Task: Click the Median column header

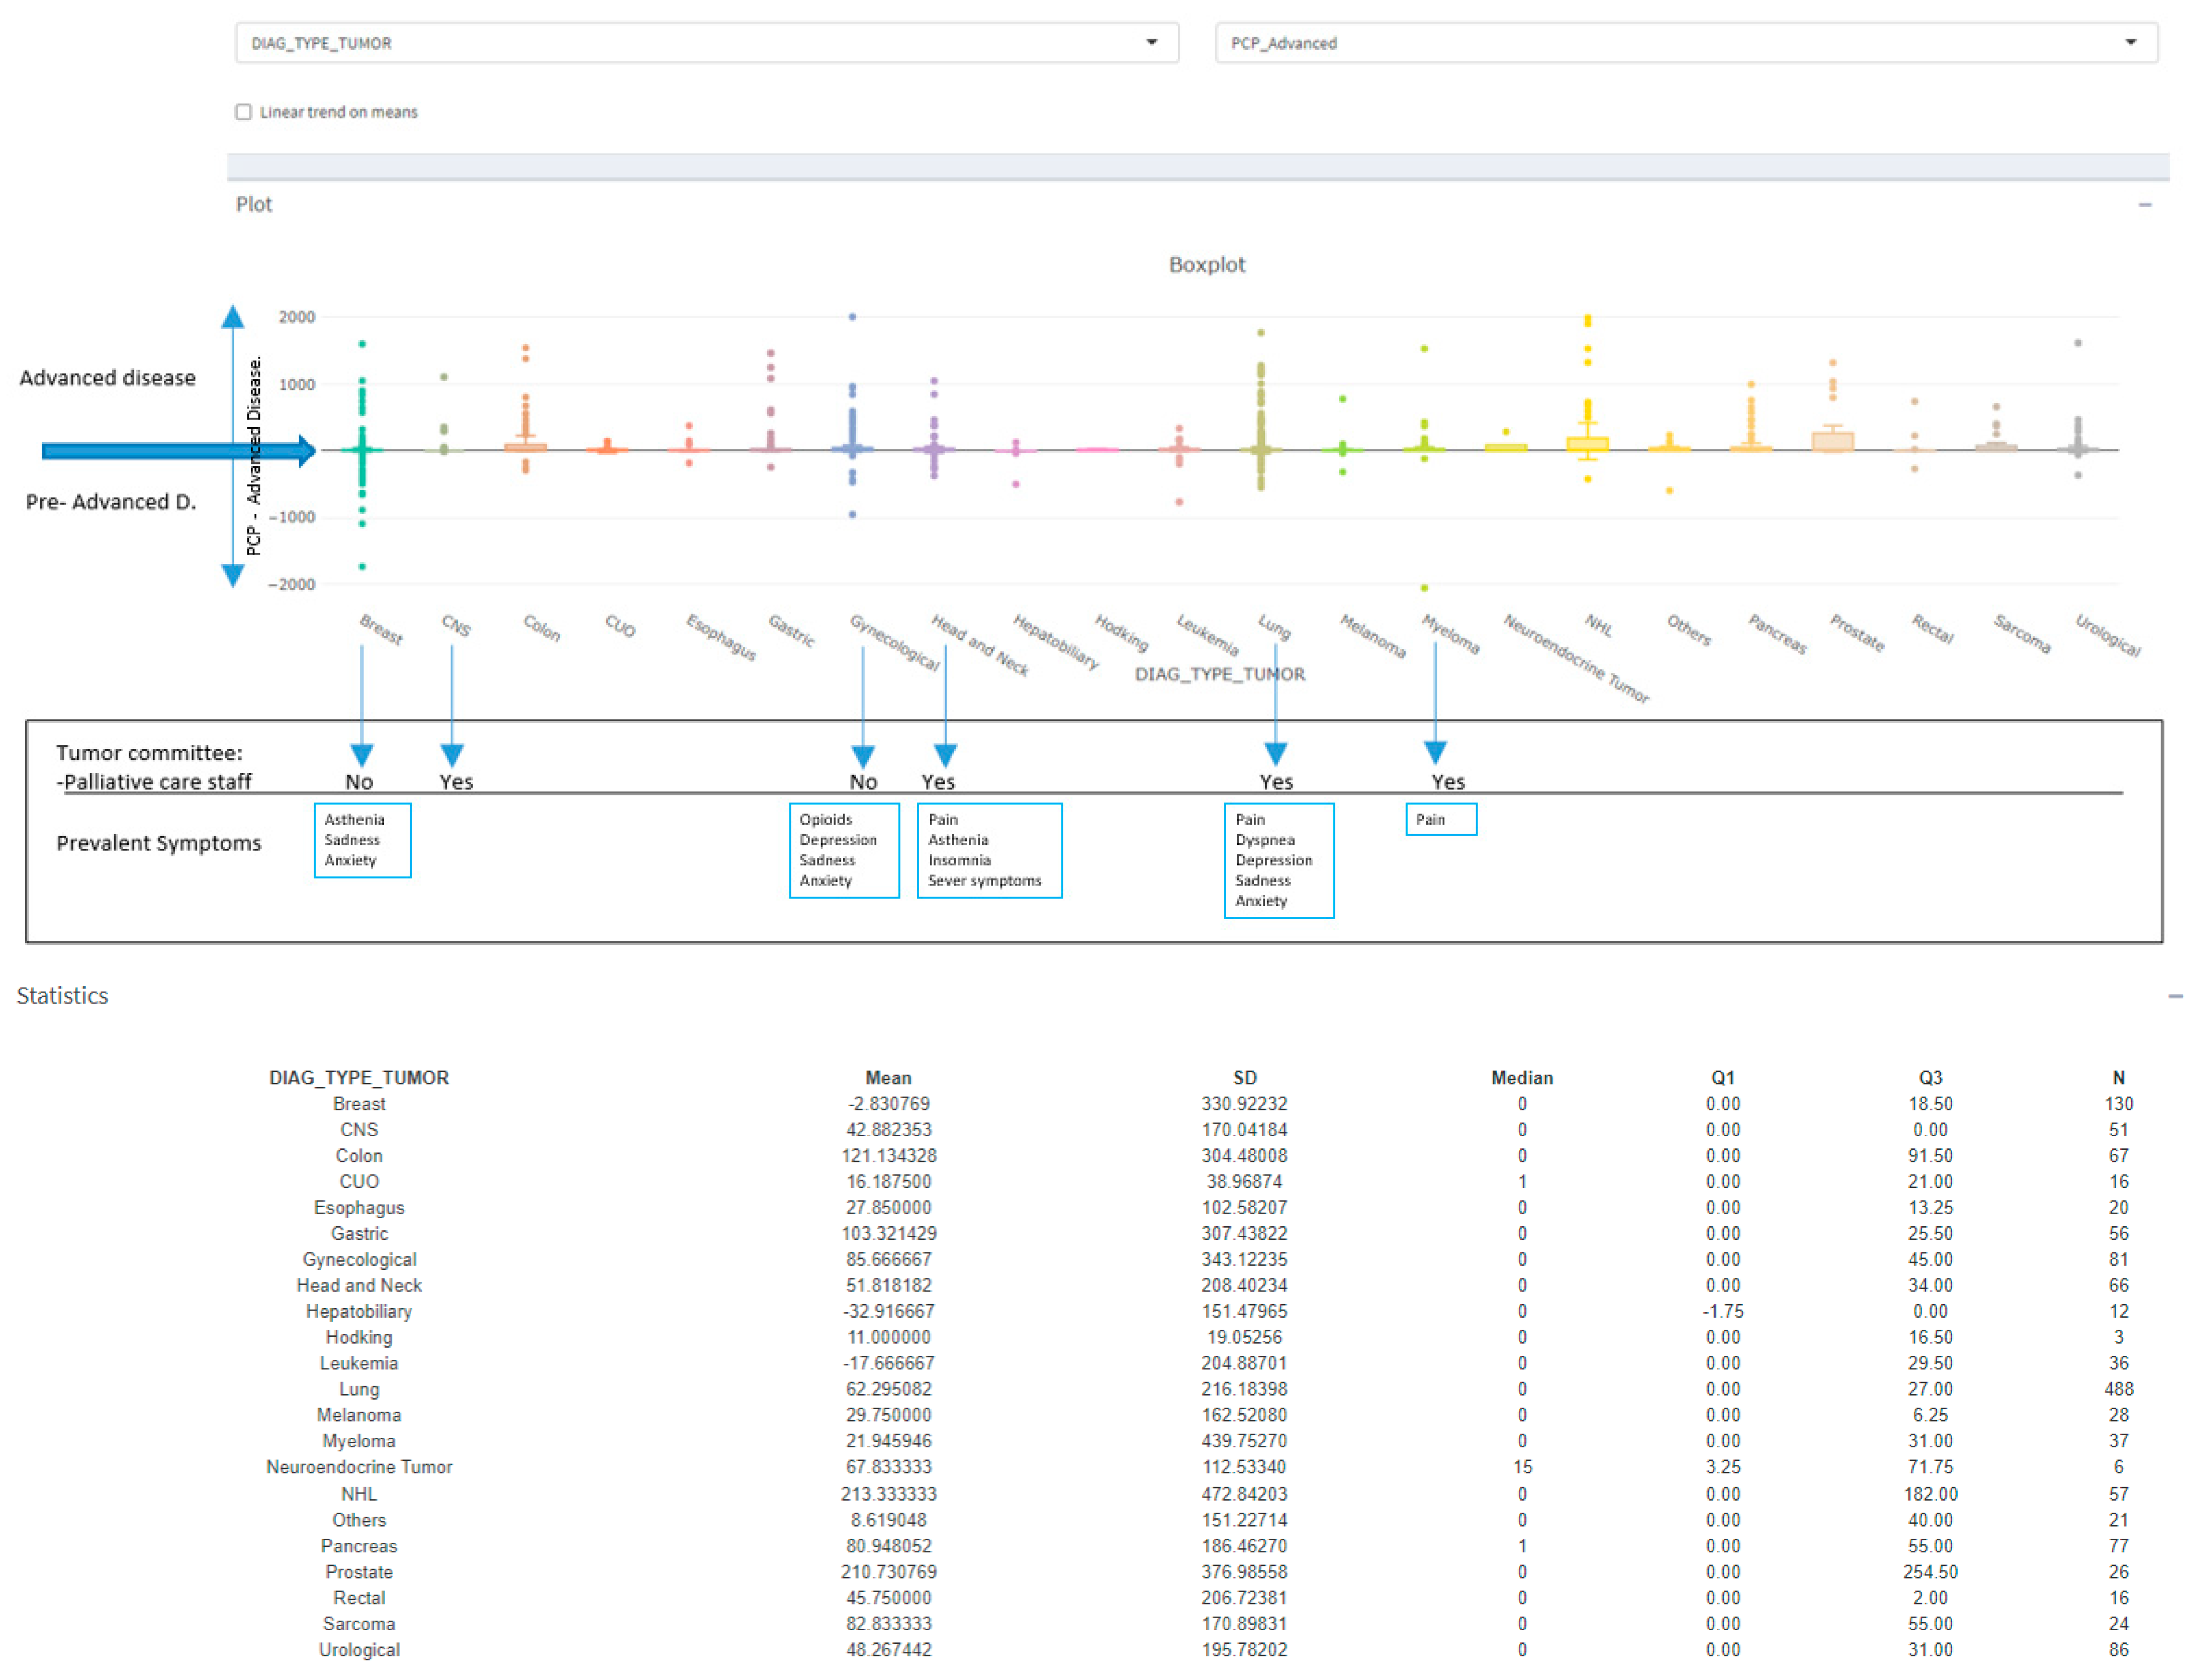Action: click(x=1522, y=1078)
